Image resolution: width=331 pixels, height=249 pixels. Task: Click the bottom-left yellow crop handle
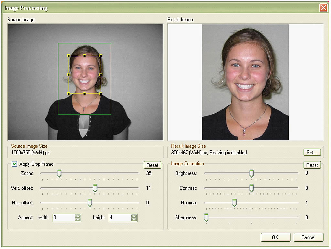(69, 94)
